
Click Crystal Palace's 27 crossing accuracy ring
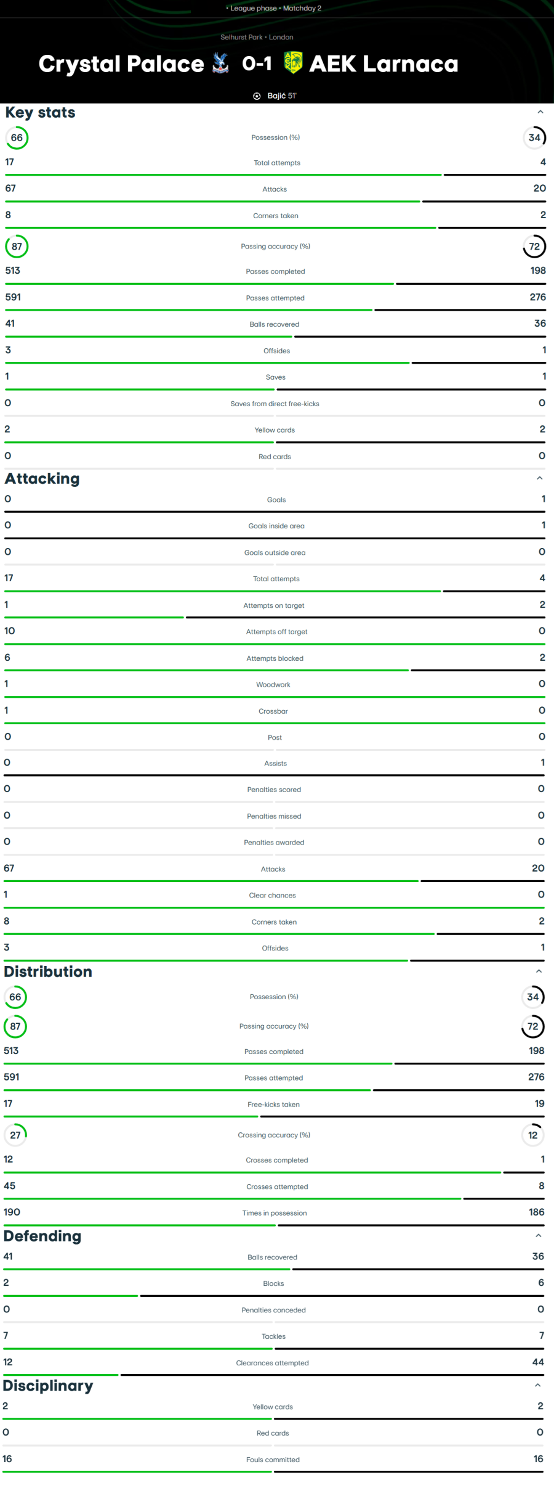point(15,1135)
